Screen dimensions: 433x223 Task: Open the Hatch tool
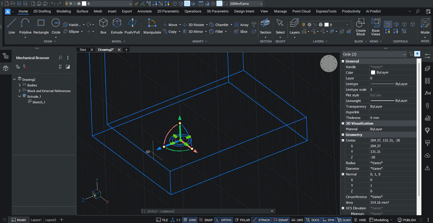click(x=72, y=25)
